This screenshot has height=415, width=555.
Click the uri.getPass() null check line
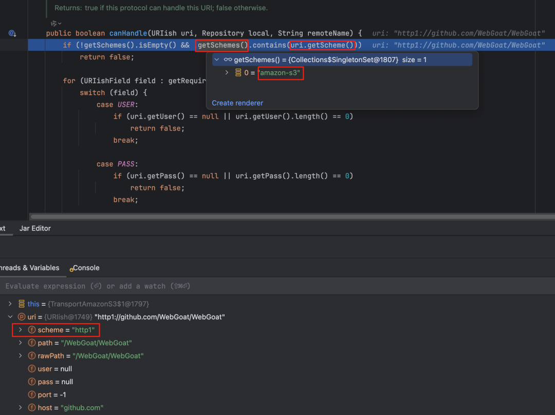(233, 176)
